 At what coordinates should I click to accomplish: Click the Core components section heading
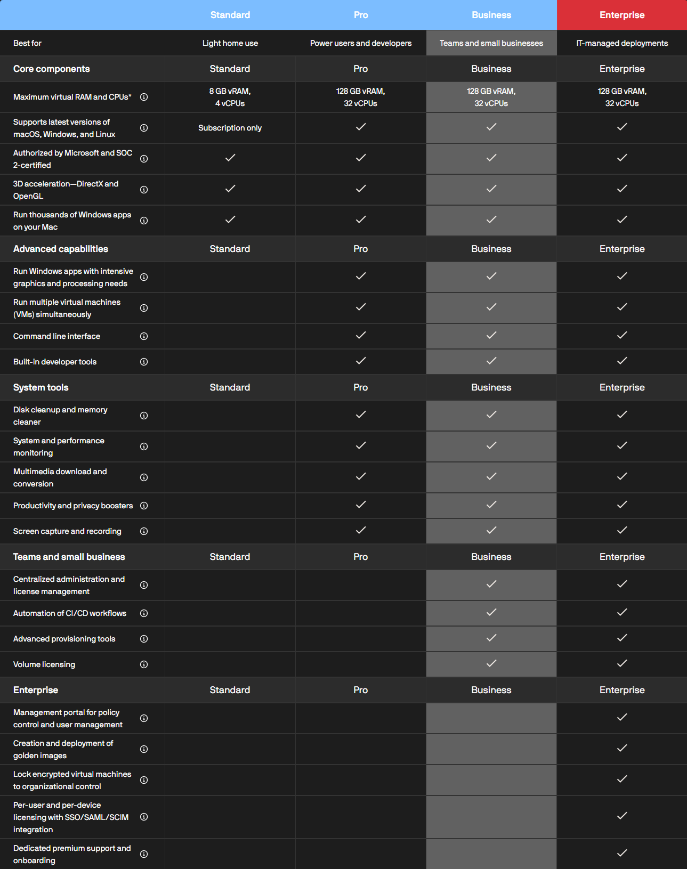(52, 69)
